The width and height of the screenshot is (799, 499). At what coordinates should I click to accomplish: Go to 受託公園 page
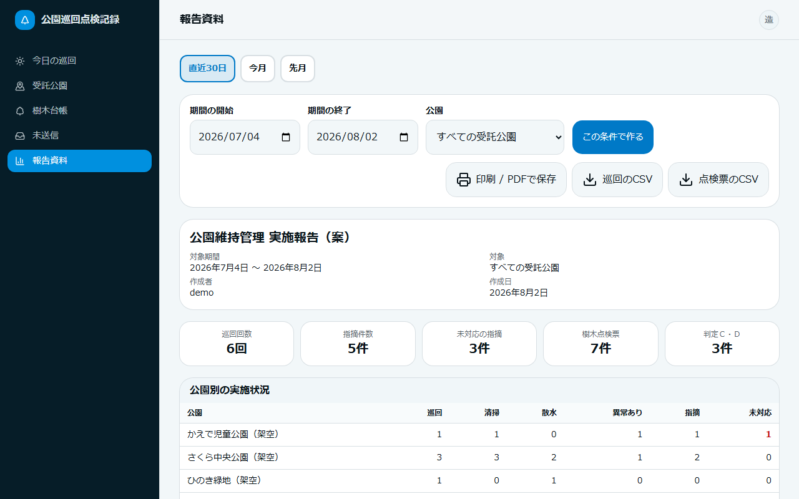coord(79,86)
